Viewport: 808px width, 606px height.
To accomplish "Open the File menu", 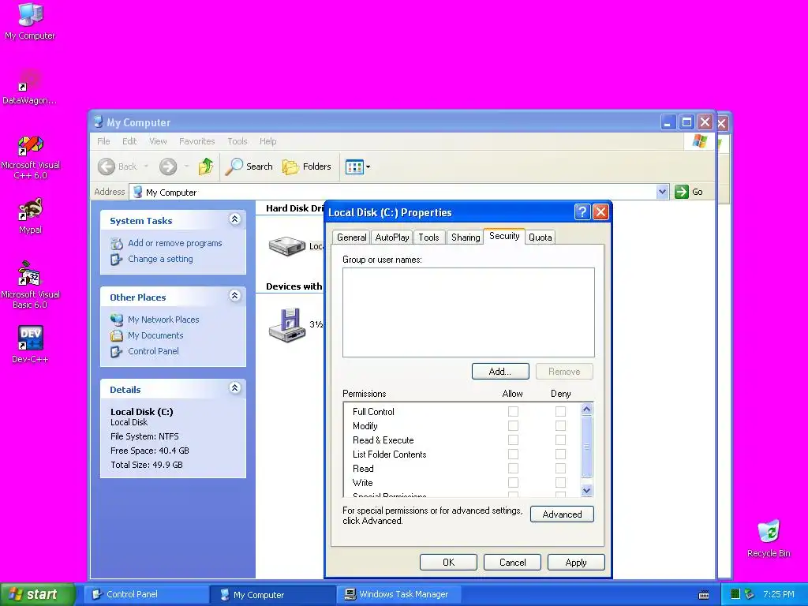I will [103, 141].
